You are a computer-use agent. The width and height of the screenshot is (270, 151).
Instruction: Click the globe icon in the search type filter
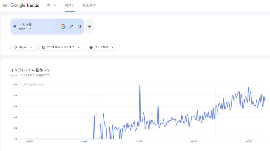[91, 47]
